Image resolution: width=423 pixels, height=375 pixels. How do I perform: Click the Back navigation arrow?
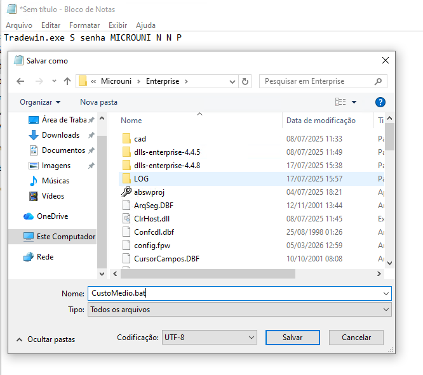click(x=20, y=81)
